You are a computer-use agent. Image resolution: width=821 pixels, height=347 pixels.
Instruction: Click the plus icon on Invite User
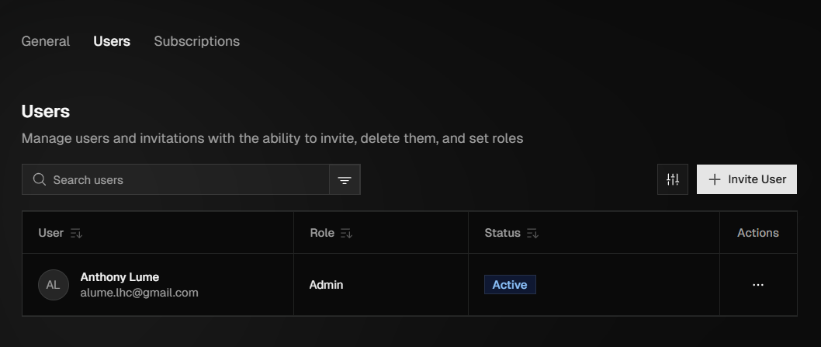coord(715,179)
